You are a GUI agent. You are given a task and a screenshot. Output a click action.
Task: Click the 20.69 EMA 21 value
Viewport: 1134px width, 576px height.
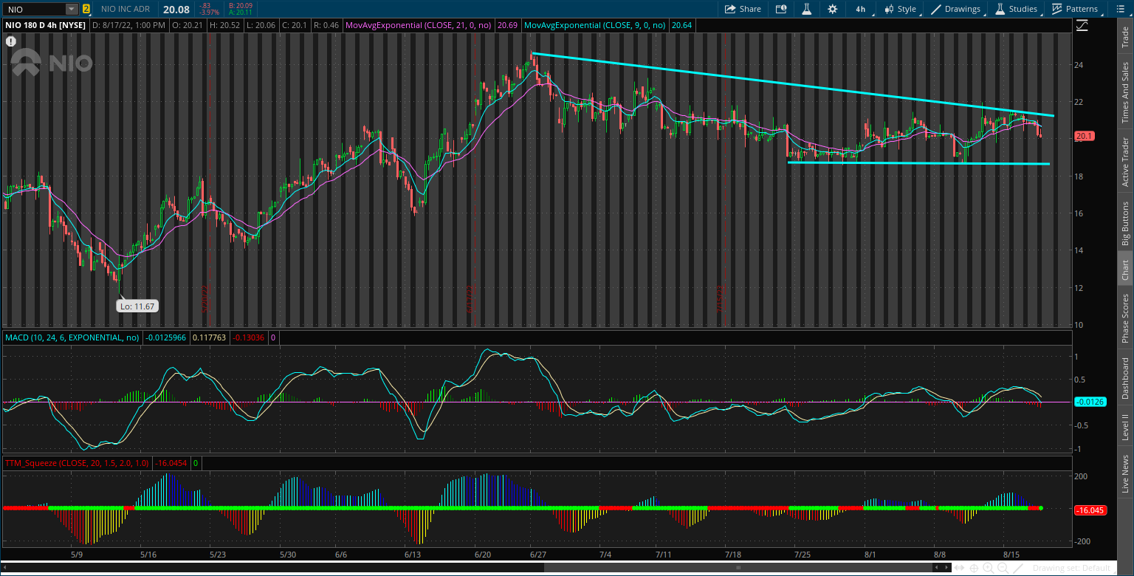tap(507, 25)
